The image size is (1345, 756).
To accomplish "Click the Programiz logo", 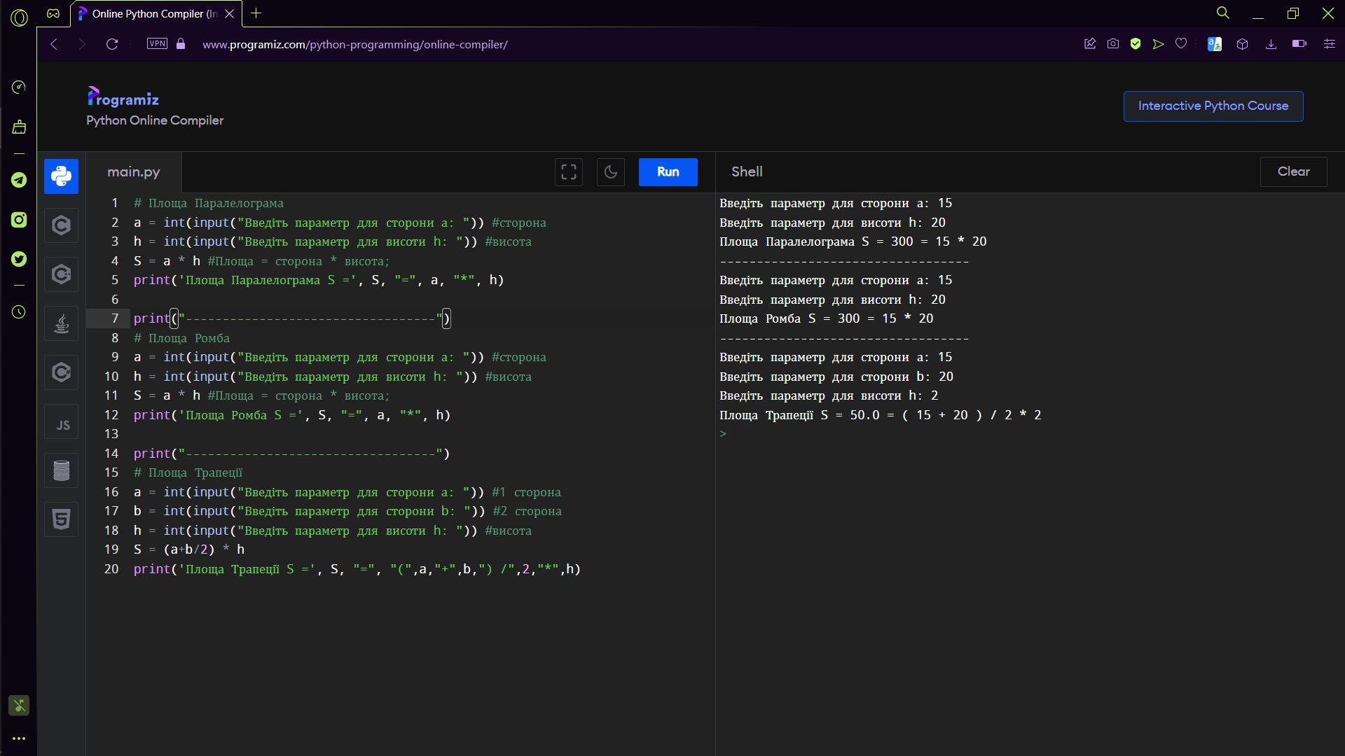I will point(123,97).
